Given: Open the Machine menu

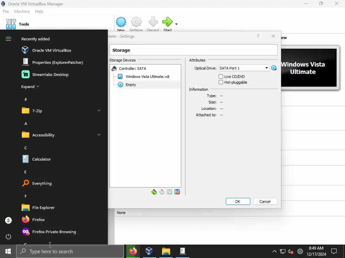Looking at the screenshot, I should [22, 11].
